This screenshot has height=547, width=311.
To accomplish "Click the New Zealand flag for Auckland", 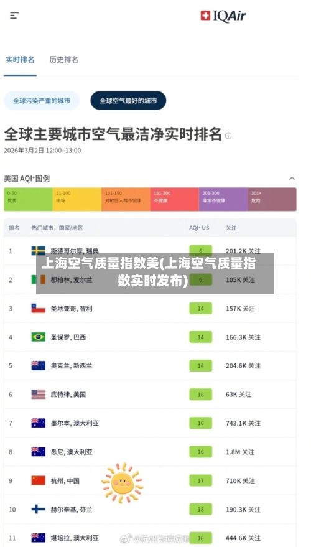I will click(39, 365).
